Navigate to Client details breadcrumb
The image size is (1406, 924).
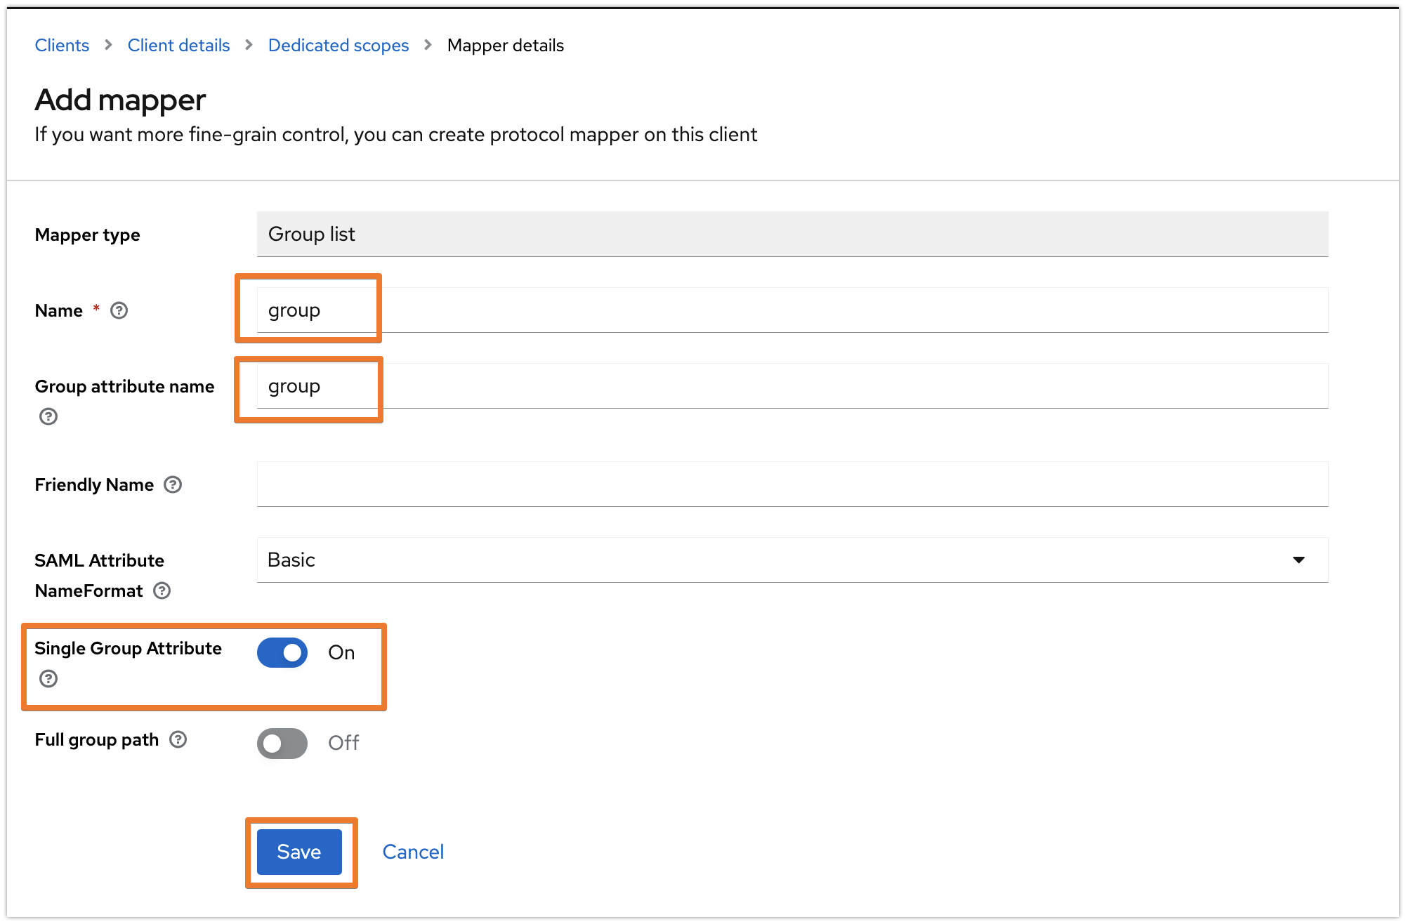tap(178, 46)
